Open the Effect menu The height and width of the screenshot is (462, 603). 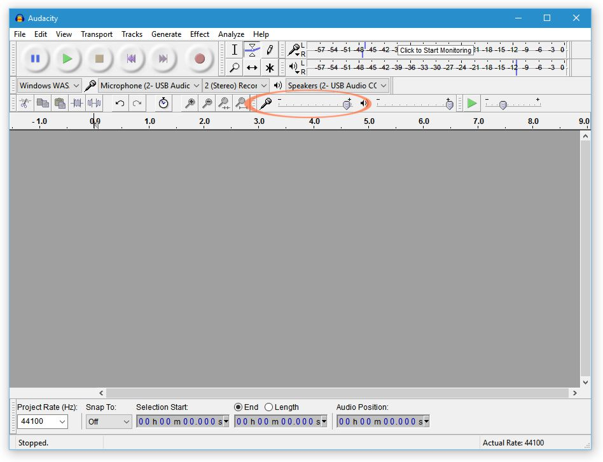[x=200, y=34]
